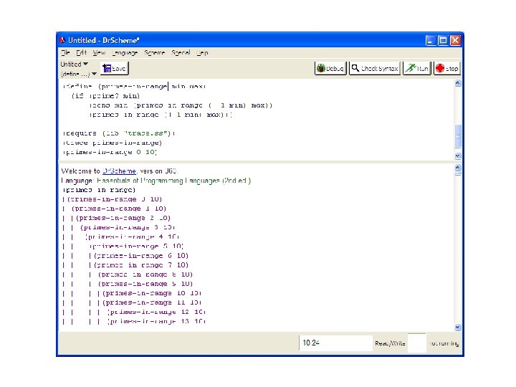Open the File menu
The image size is (516, 387).
coord(65,52)
